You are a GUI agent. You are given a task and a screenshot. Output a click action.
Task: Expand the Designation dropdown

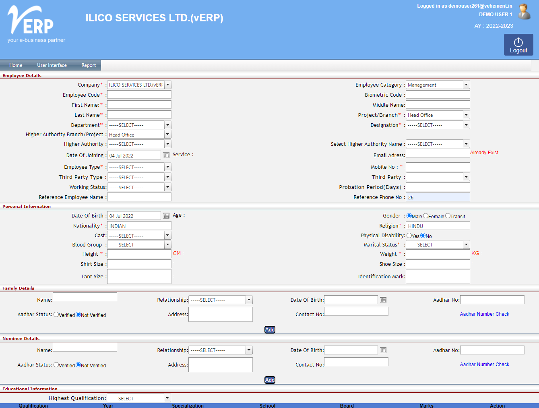[438, 125]
